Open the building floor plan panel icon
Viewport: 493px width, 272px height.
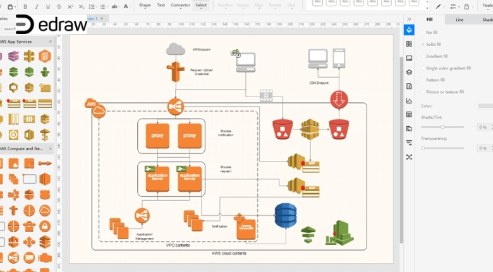point(409,129)
